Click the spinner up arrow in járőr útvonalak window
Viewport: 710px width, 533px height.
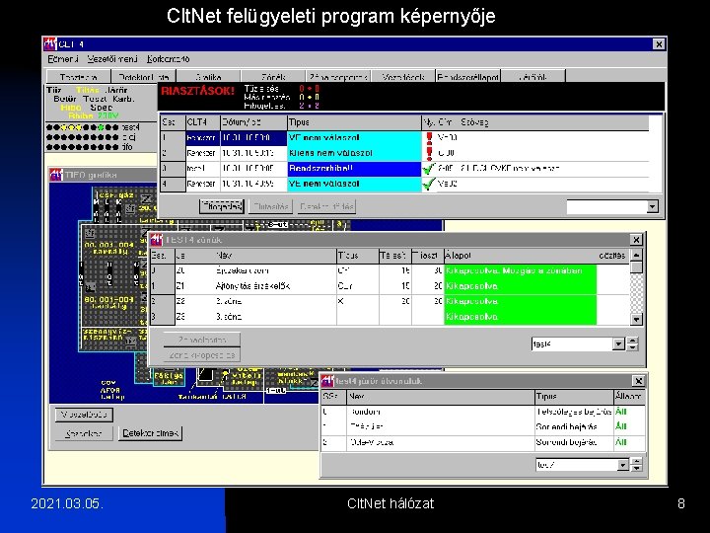click(637, 461)
